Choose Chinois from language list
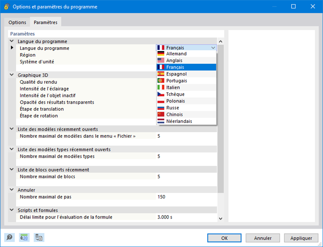 tap(187, 114)
